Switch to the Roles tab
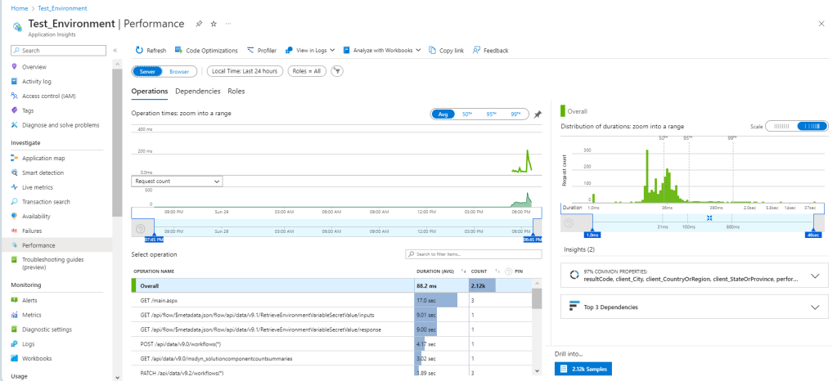 click(x=236, y=91)
